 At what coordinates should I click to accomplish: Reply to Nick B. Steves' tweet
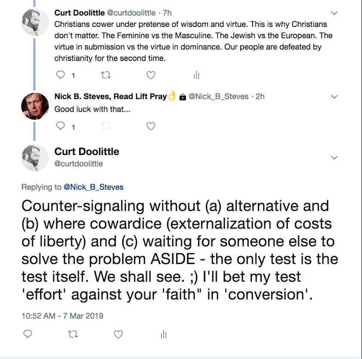(61, 126)
